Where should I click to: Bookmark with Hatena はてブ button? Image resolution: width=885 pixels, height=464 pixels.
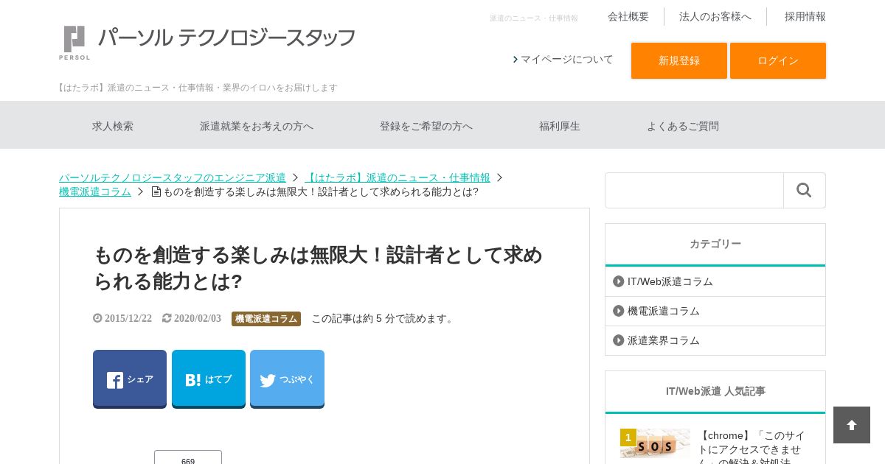(209, 379)
